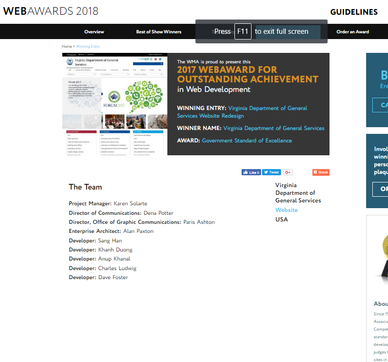Select the text 'Anup Khanal'
The height and width of the screenshot is (362, 388).
(x=114, y=259)
